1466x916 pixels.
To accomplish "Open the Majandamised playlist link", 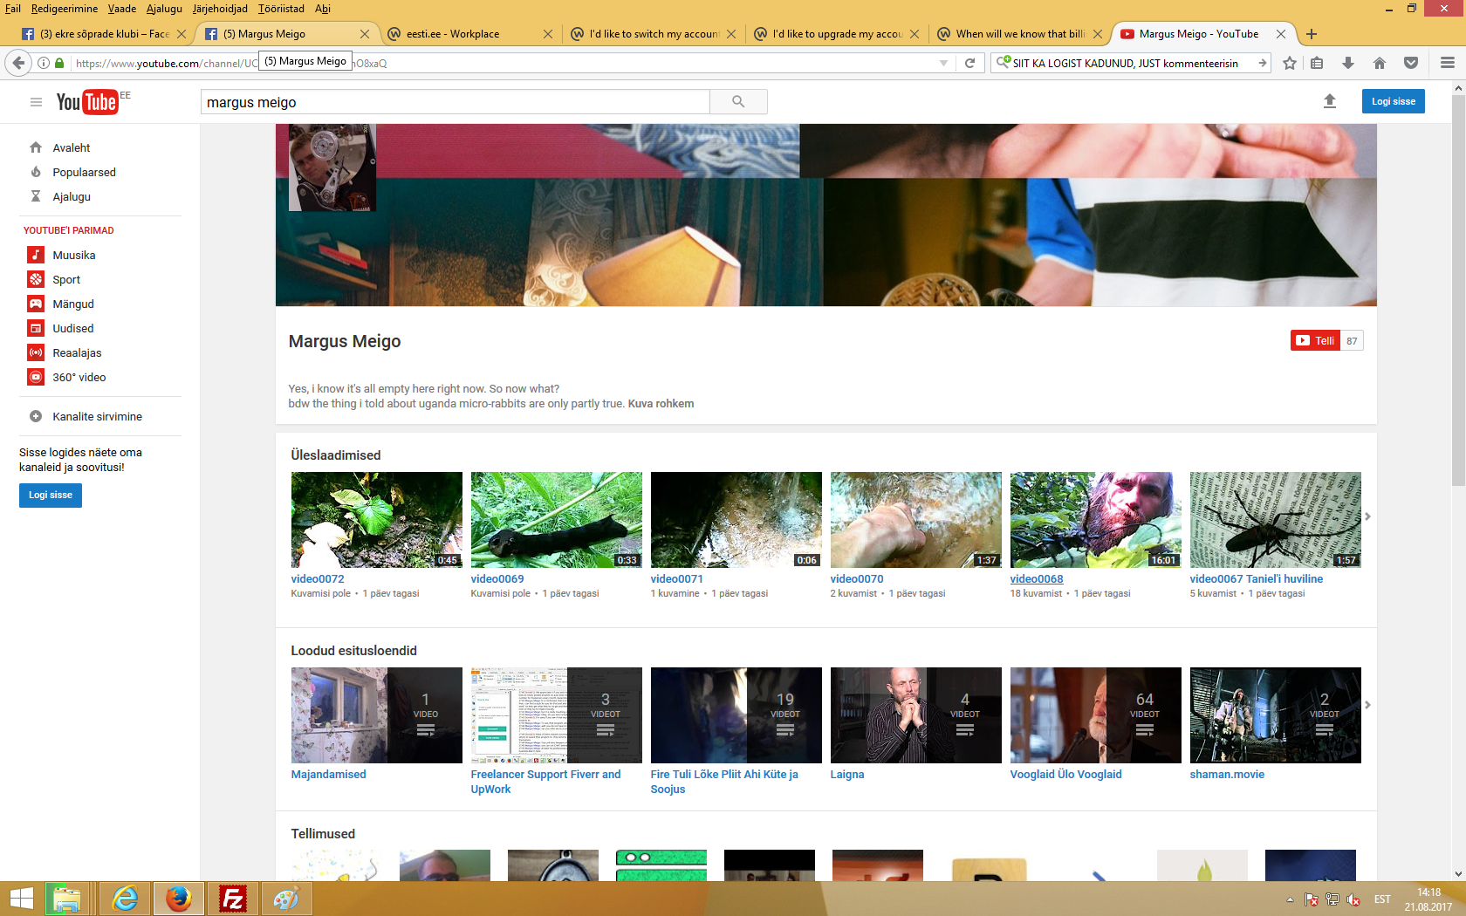I will click(x=328, y=774).
